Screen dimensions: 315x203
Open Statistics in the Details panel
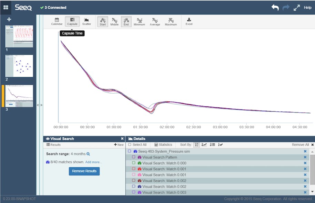point(164,145)
